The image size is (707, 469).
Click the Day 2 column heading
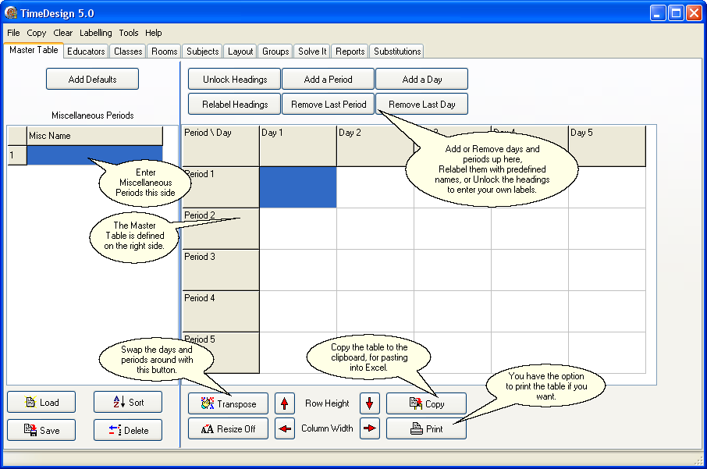375,146
